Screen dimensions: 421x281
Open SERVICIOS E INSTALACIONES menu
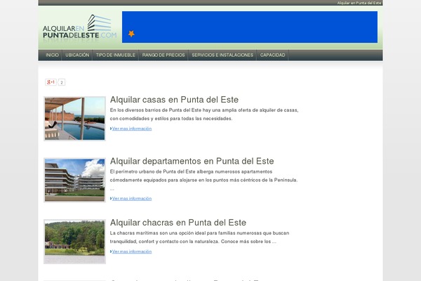pyautogui.click(x=222, y=55)
